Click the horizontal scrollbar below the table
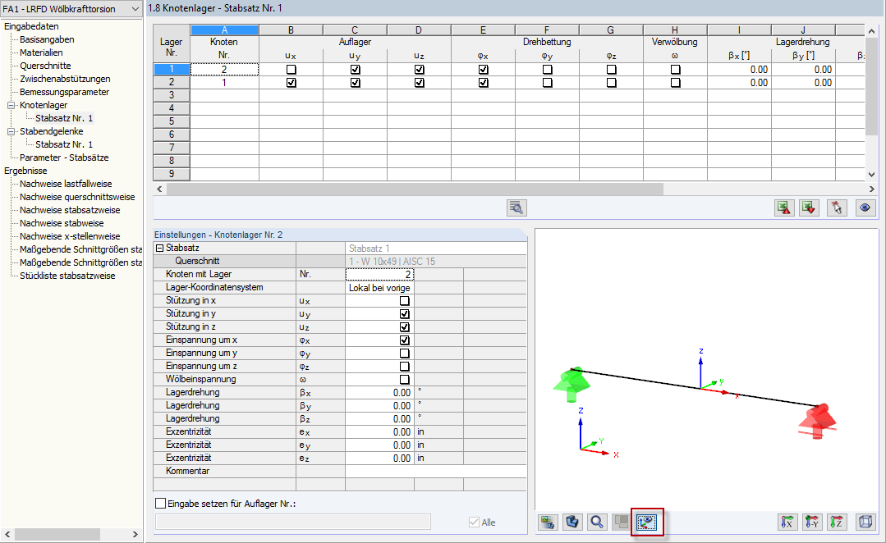886x543 pixels. (x=411, y=189)
